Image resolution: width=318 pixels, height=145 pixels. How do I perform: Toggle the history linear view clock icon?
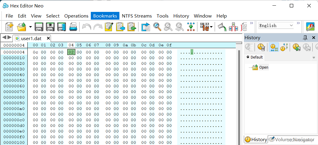(x=274, y=47)
